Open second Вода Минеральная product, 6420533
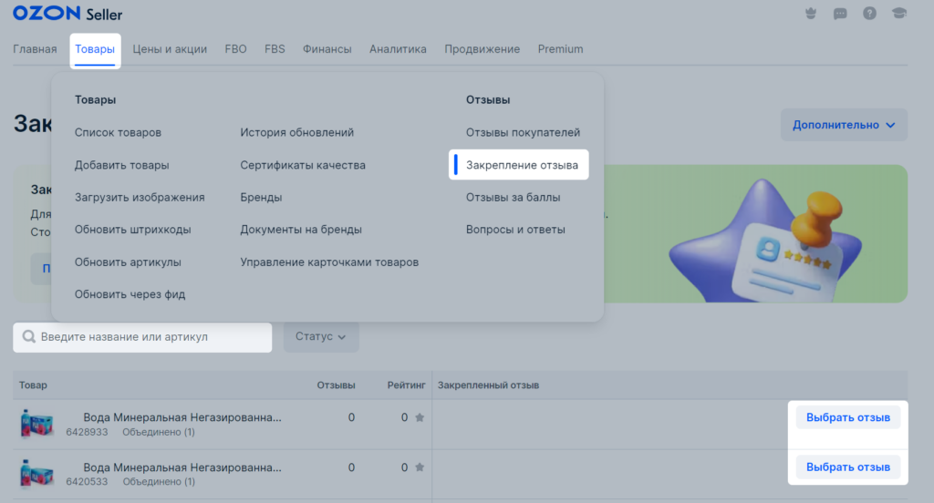This screenshot has width=934, height=503. pyautogui.click(x=182, y=467)
